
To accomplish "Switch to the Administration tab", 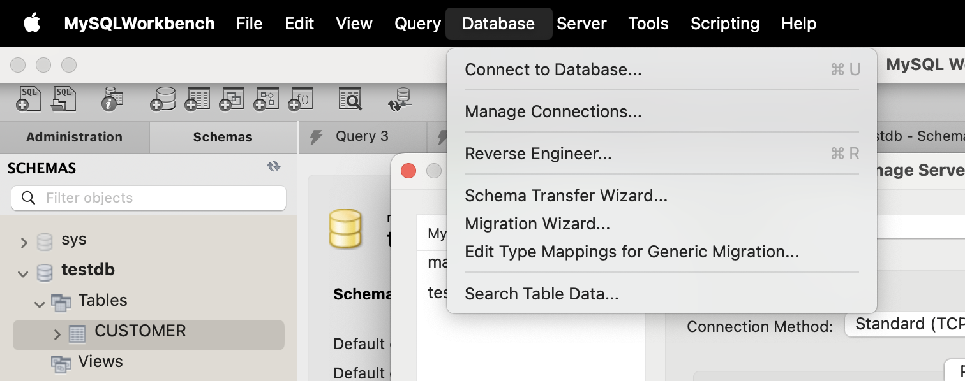I will pyautogui.click(x=75, y=137).
